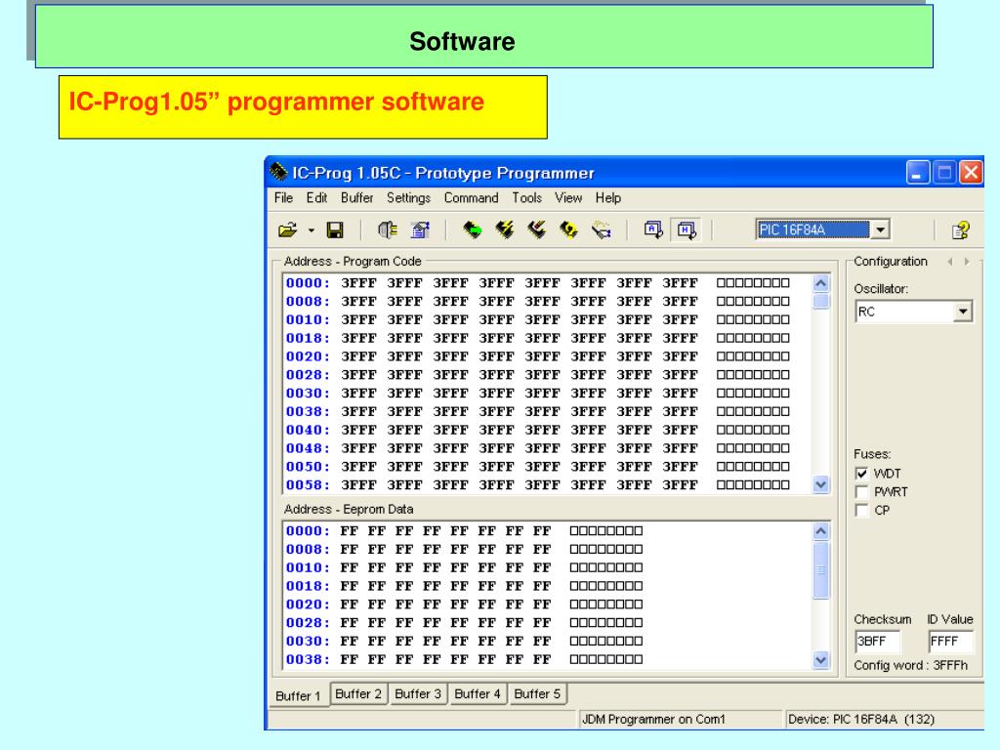
Task: Toggle the WDT fuse checkbox
Action: (x=861, y=474)
